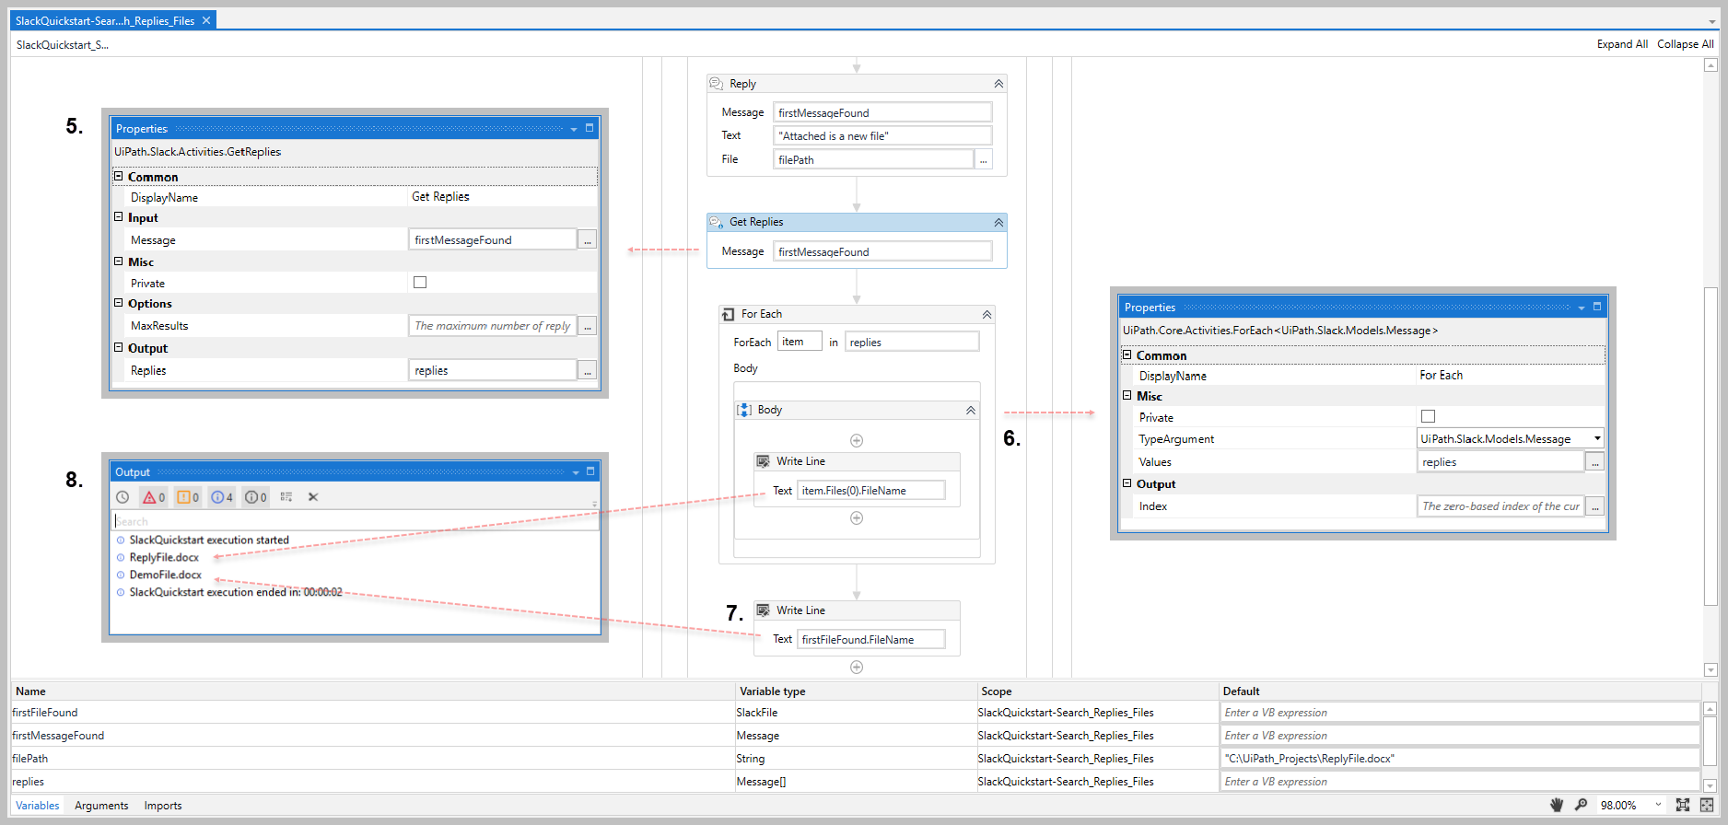Screen dimensions: 1728x825
Task: Click the Write Line icon inside the Body
Action: pos(763,461)
